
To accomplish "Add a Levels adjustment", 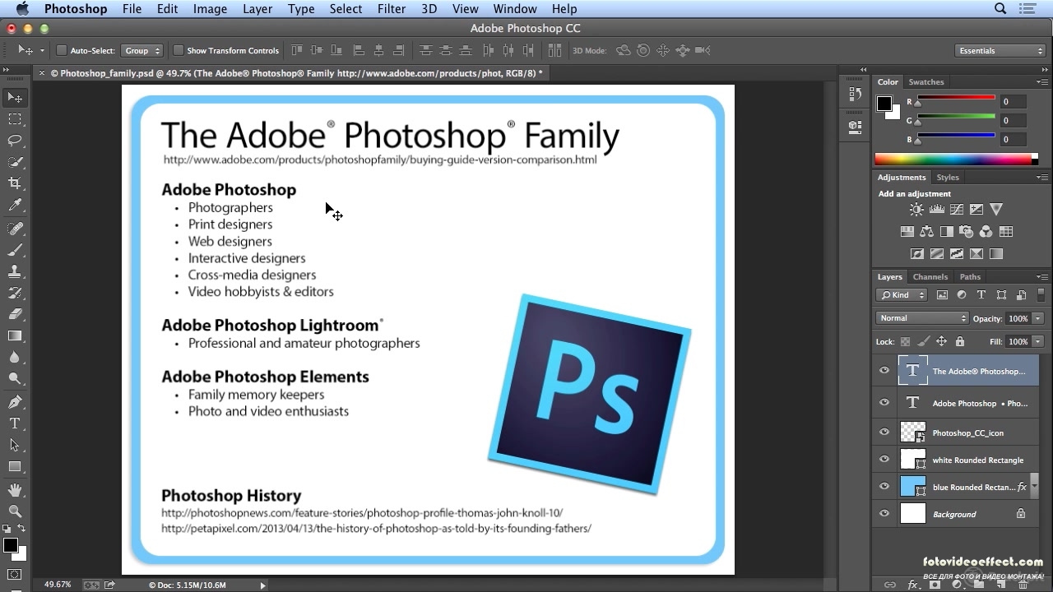I will [x=936, y=210].
